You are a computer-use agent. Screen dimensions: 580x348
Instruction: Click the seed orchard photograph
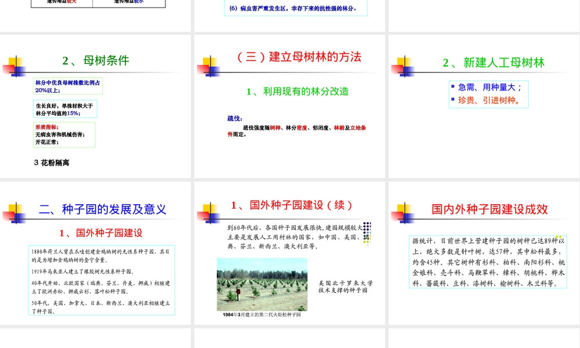click(262, 284)
